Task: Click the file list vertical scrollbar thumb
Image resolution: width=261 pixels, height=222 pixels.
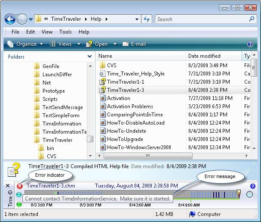Action: pyautogui.click(x=254, y=67)
